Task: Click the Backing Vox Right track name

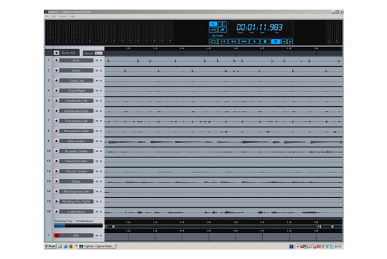Action: point(76,201)
